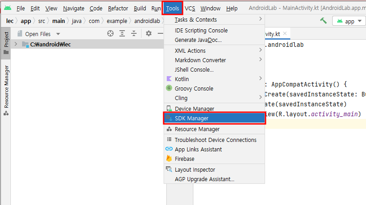366x205 pixels.
Task: Open the File menu
Action: [21, 9]
